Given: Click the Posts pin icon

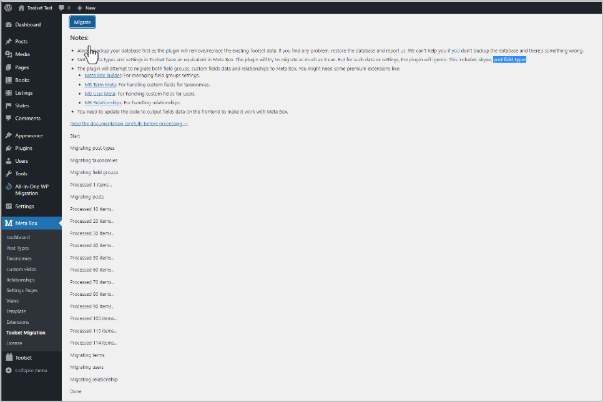Looking at the screenshot, I should tap(9, 42).
